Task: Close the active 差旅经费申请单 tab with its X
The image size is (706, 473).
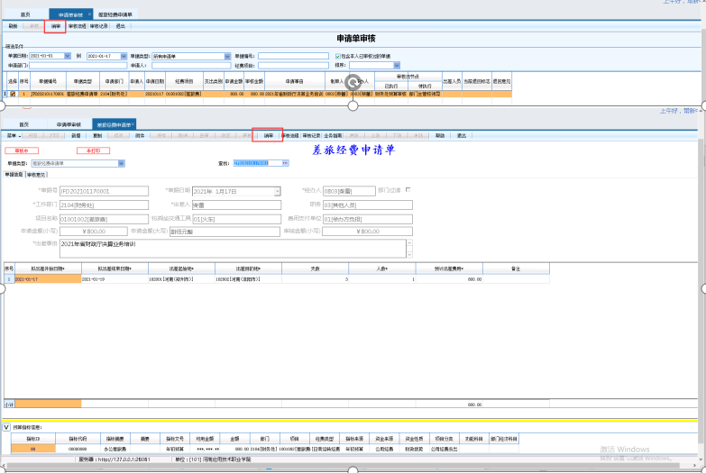Action: (x=133, y=124)
